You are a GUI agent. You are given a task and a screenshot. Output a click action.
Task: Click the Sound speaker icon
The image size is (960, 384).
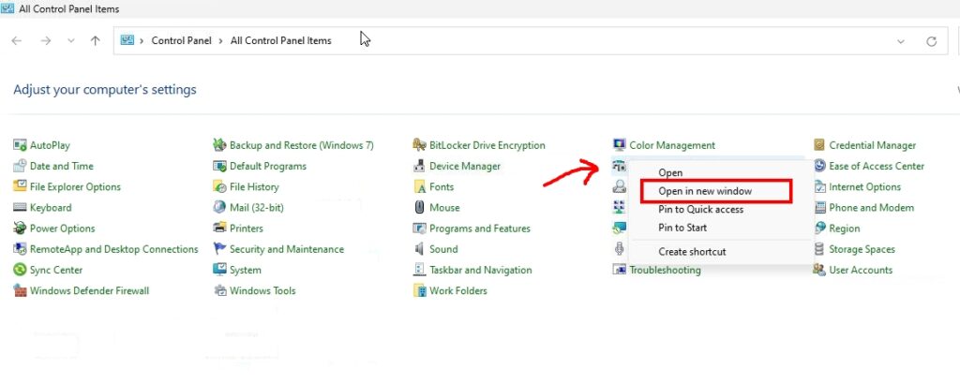419,249
